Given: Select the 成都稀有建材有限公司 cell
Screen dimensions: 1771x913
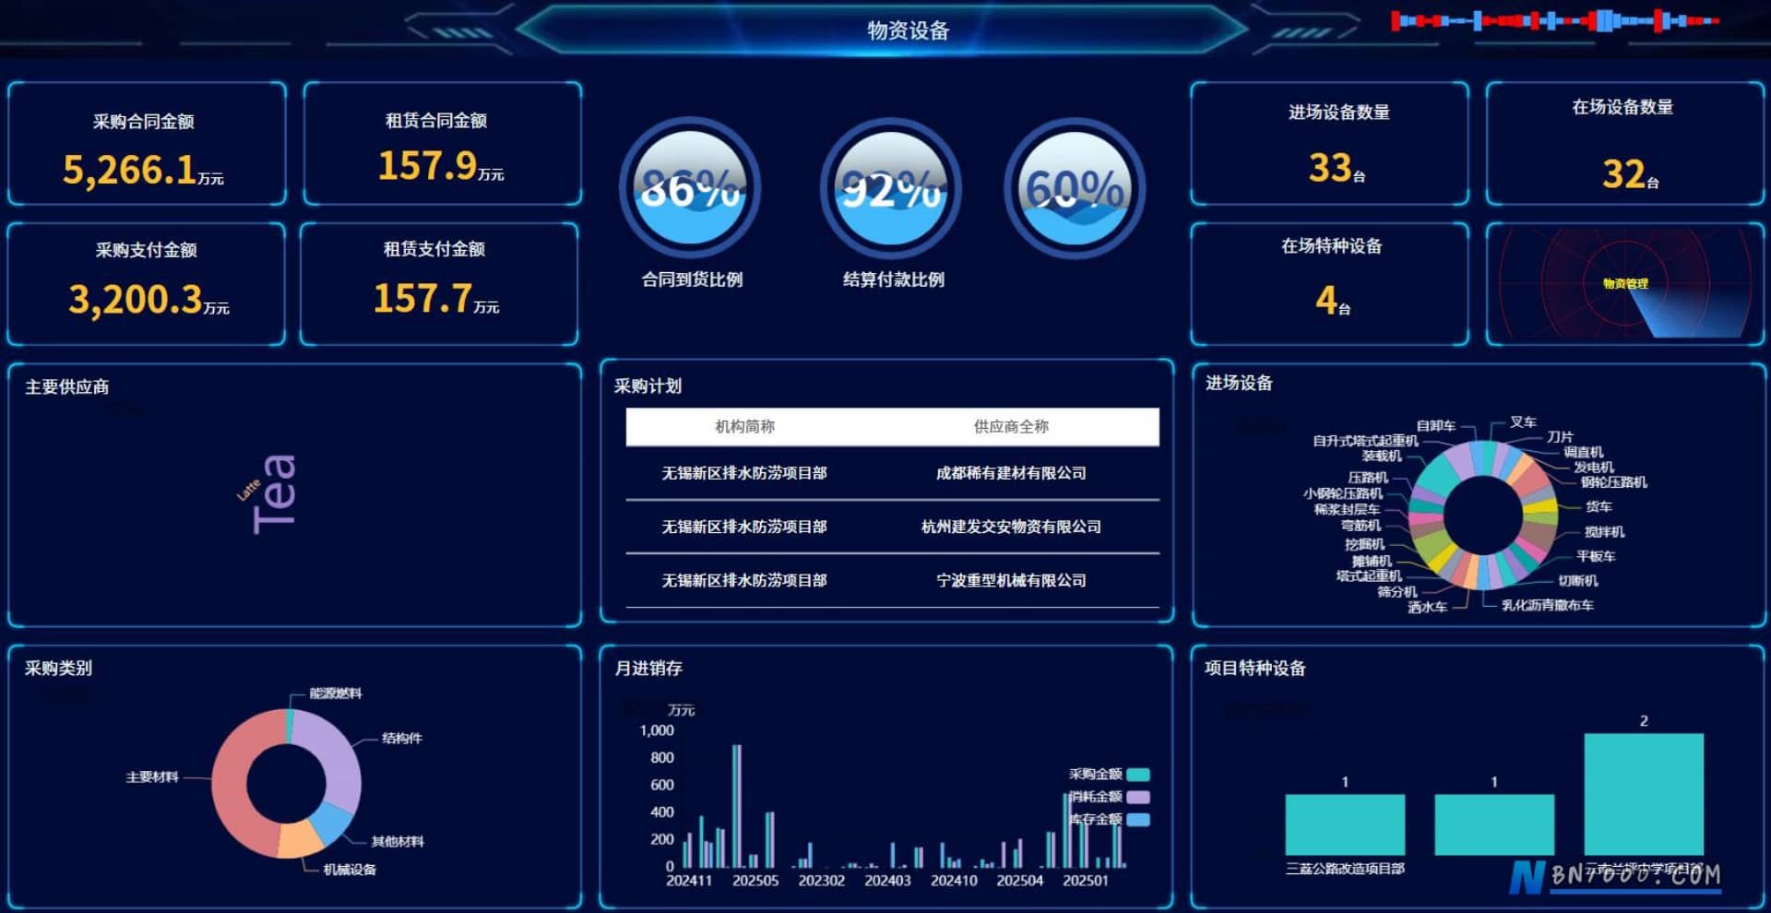Looking at the screenshot, I should click(x=1011, y=473).
